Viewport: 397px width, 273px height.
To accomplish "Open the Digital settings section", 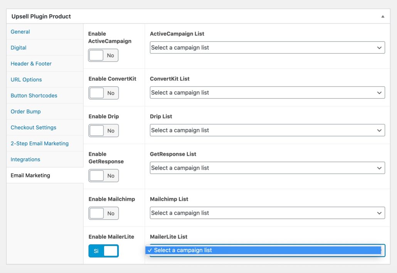I will (18, 47).
